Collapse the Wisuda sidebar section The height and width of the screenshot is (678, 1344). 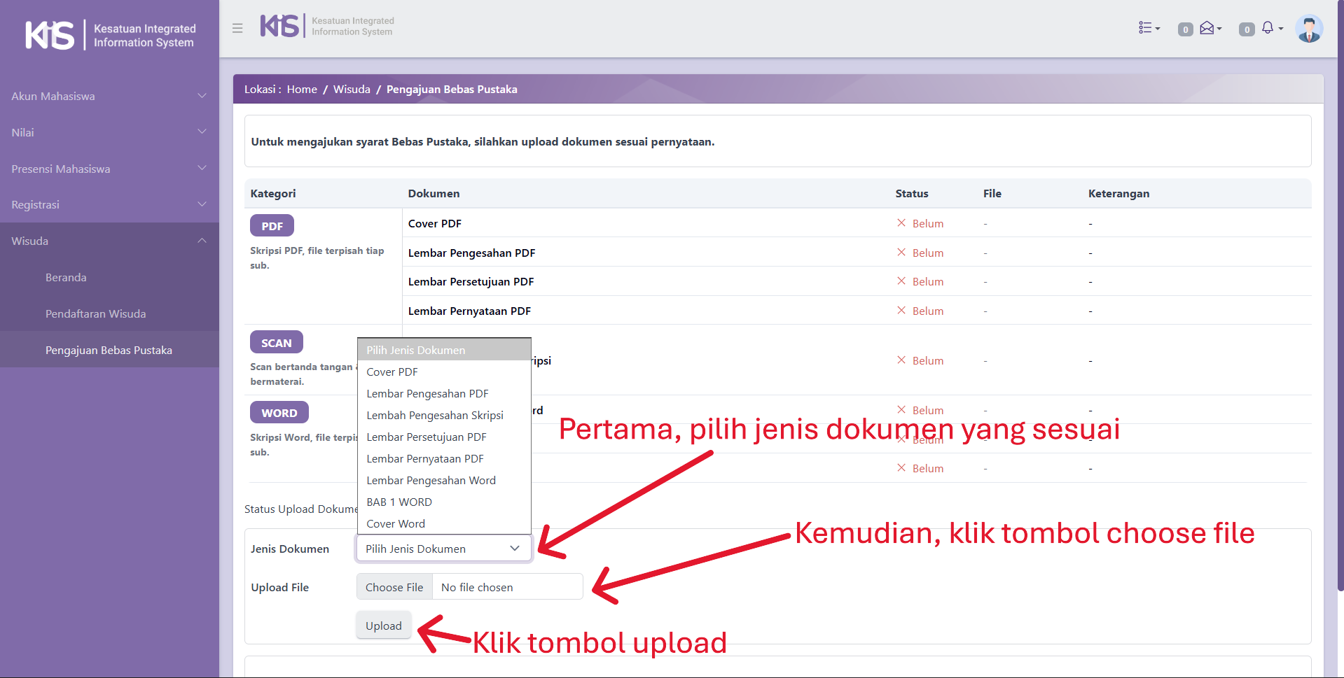[109, 241]
